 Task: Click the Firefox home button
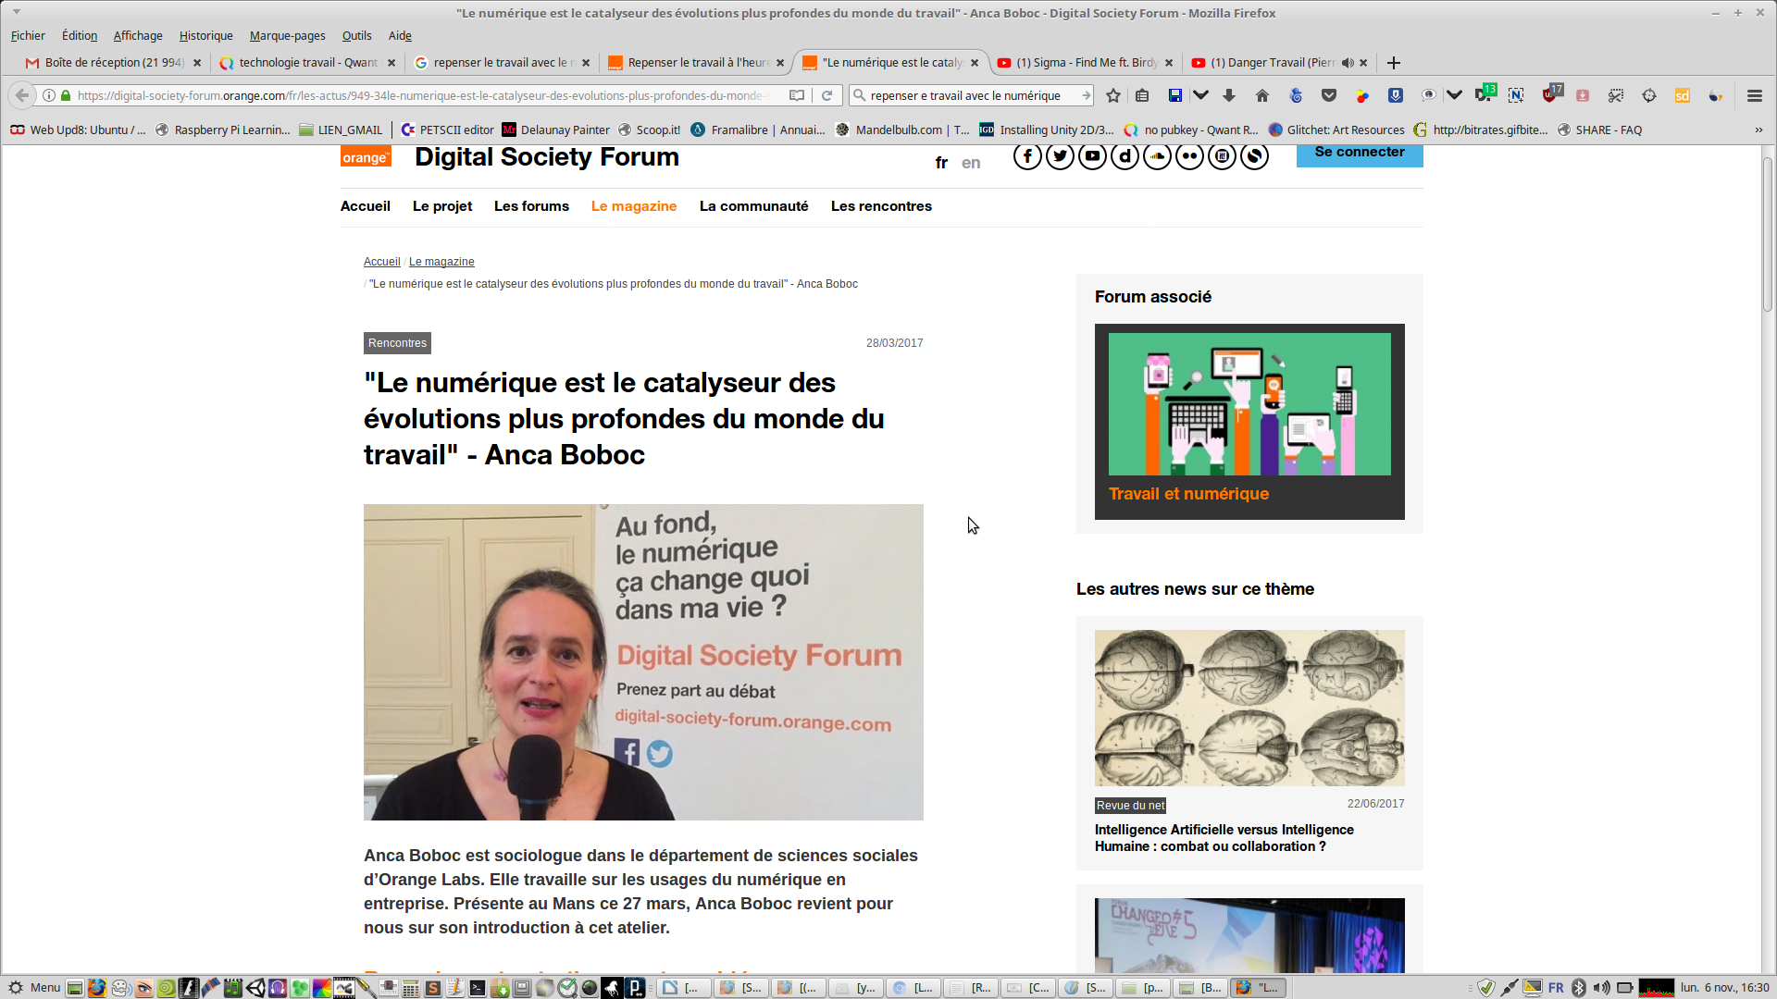1261,95
